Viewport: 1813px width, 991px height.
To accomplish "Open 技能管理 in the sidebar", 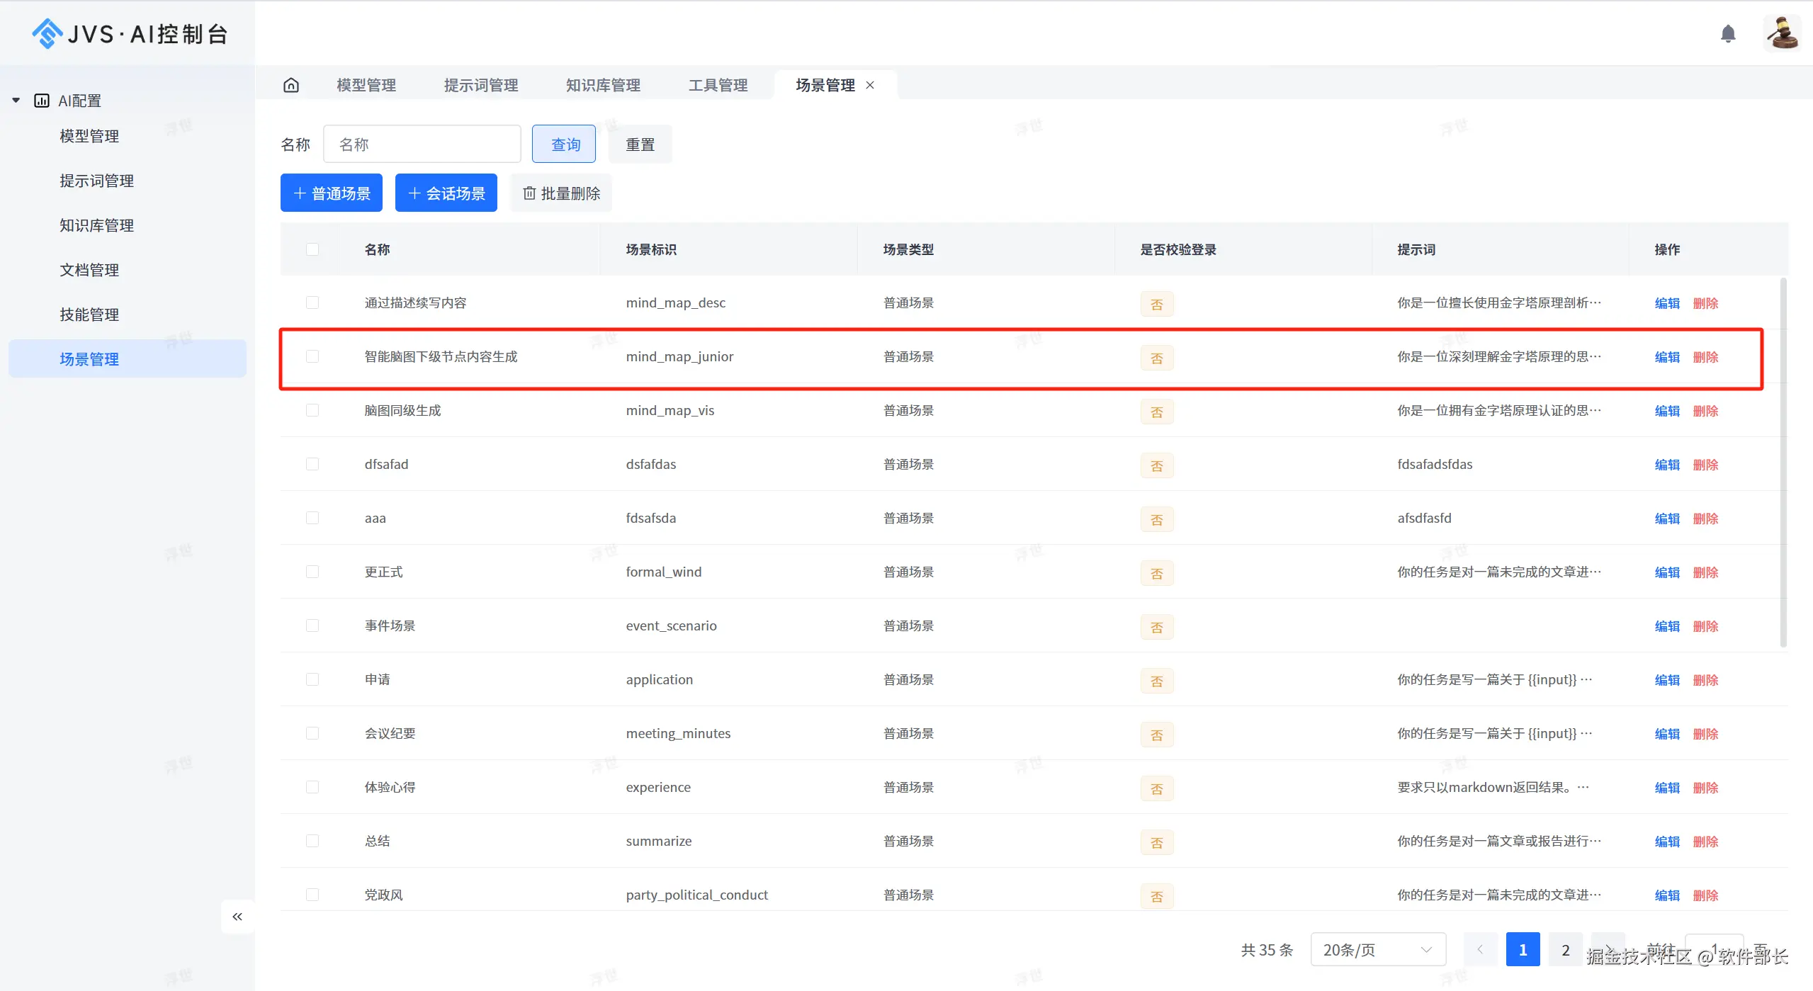I will (89, 315).
